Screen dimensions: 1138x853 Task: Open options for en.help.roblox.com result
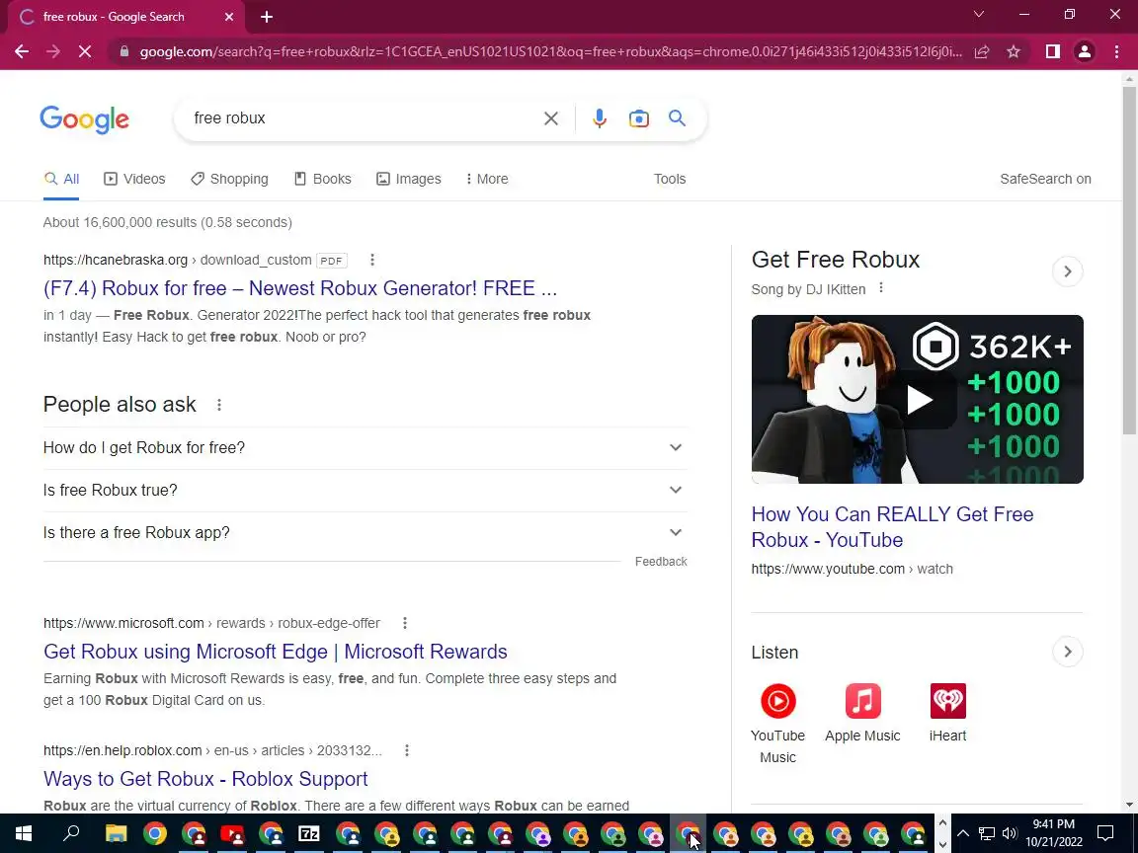click(407, 750)
